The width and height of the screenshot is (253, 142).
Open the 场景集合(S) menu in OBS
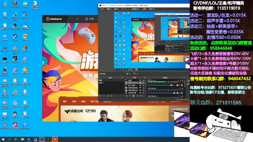136,9
